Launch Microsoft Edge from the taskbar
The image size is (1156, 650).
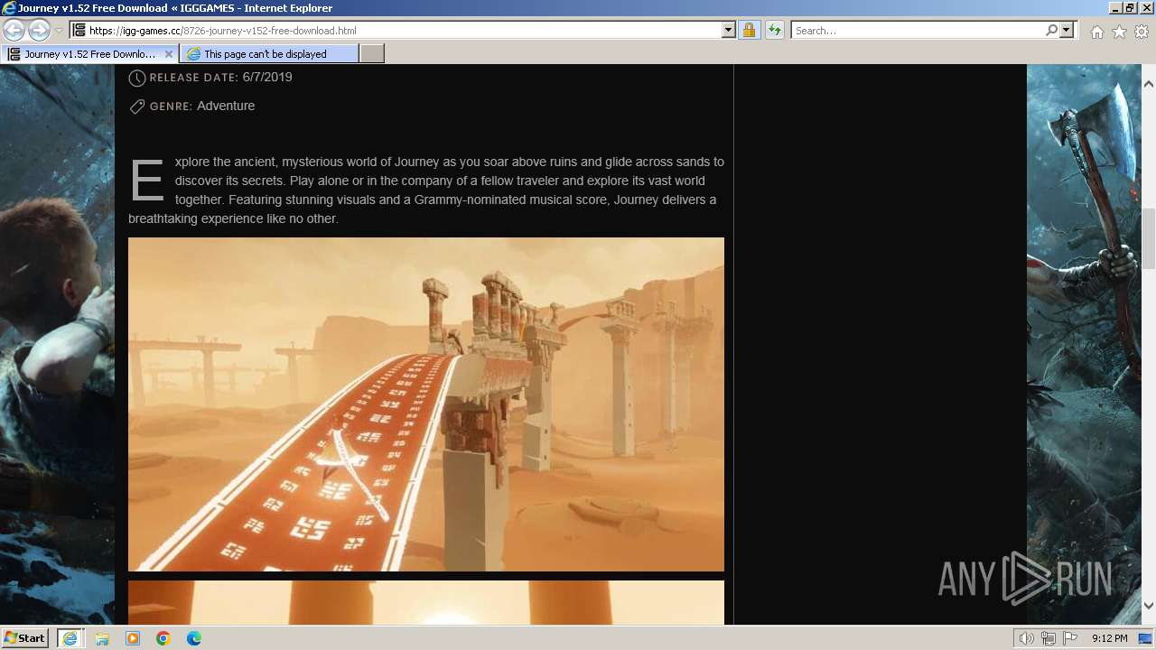(194, 638)
